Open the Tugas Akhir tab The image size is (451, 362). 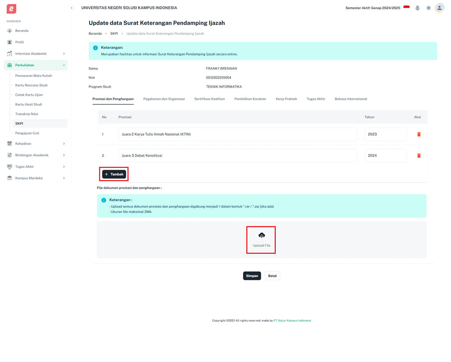pos(316,99)
